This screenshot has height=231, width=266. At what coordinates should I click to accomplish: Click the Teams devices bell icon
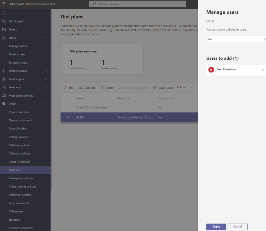[4, 71]
